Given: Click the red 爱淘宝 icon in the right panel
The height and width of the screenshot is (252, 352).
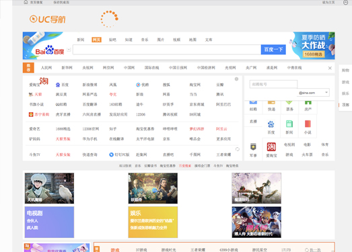Looking at the screenshot, I should 271,147.
